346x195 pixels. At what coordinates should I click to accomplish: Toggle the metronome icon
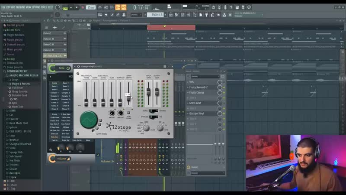coord(100,7)
